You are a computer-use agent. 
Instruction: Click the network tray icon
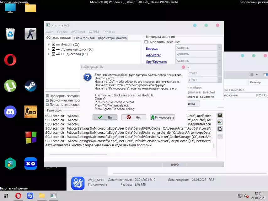click(x=240, y=196)
